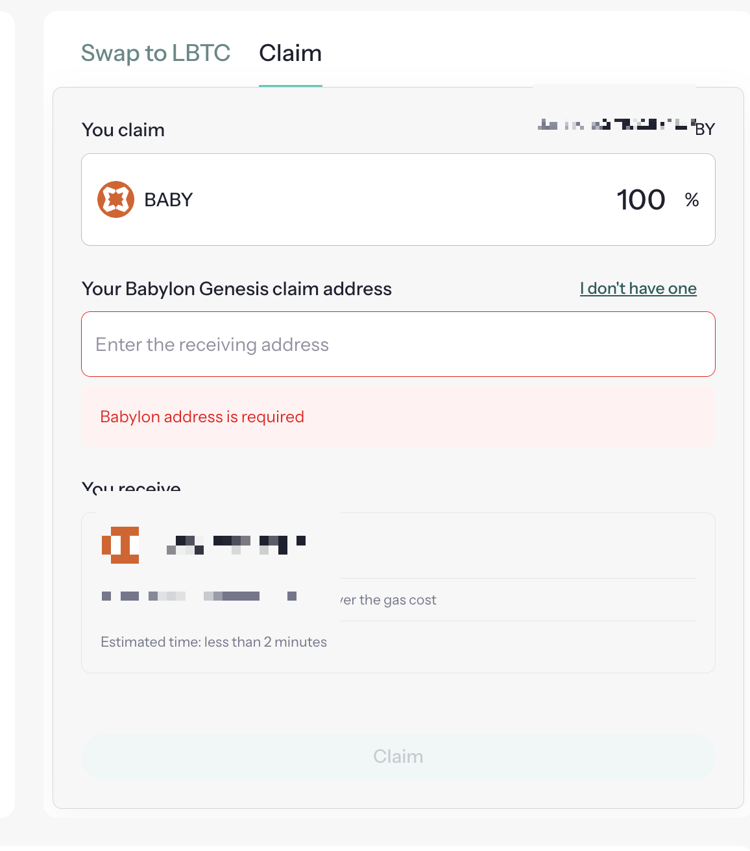This screenshot has width=750, height=851.
Task: Focus the receiving address input field
Action: click(x=398, y=344)
